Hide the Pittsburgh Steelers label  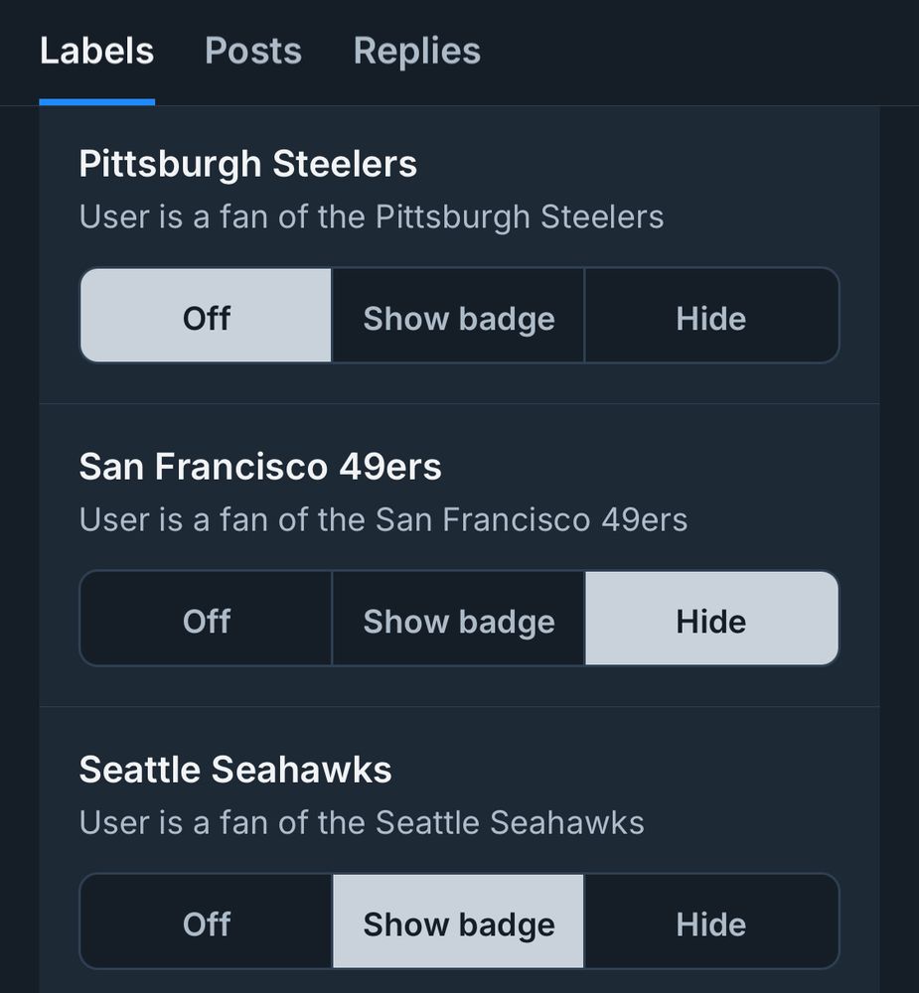[x=711, y=316]
